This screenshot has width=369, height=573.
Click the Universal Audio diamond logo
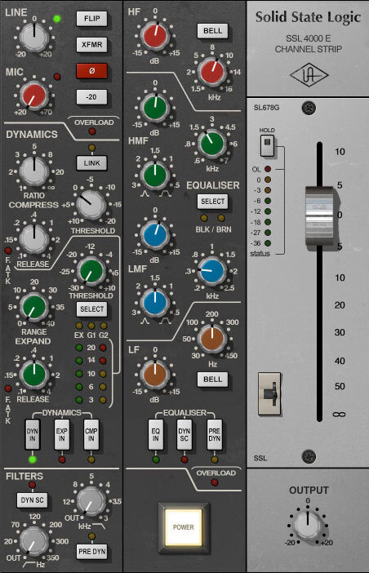click(x=309, y=75)
